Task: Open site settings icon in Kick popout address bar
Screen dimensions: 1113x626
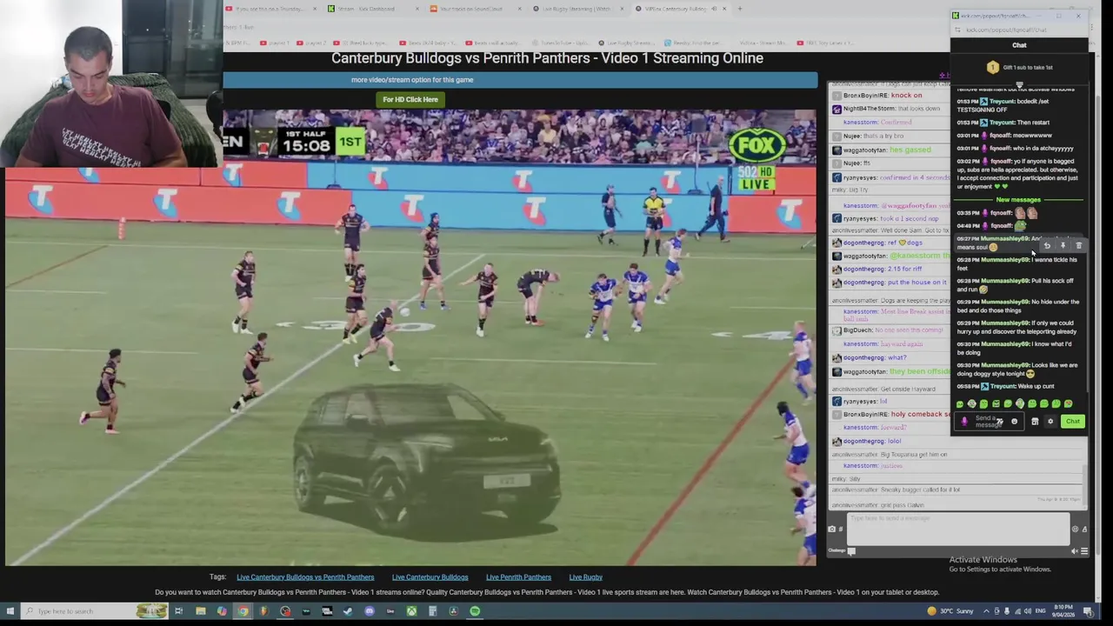Action: point(958,30)
